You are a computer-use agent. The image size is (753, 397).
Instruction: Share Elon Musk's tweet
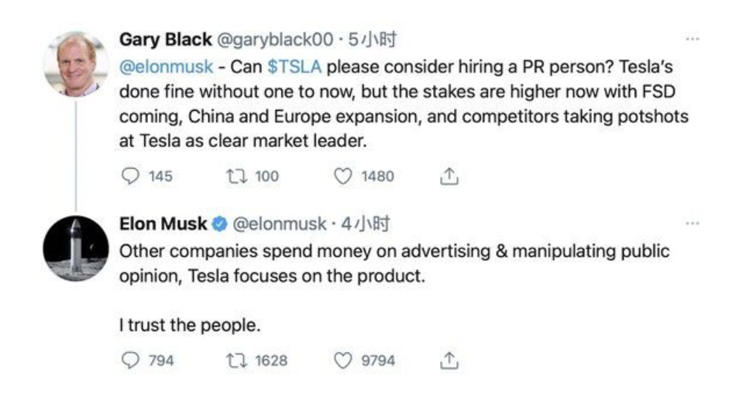[449, 361]
